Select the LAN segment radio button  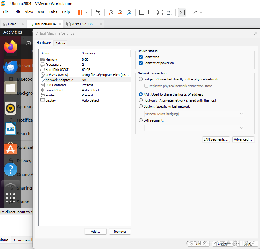[141, 120]
